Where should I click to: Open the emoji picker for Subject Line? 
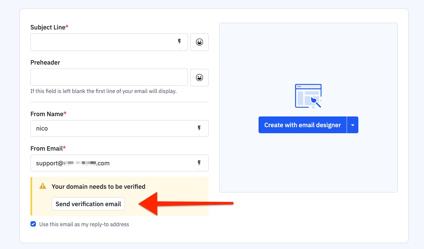point(199,42)
